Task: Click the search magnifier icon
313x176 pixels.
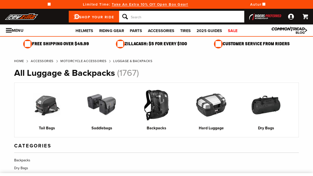Action: (125, 16)
